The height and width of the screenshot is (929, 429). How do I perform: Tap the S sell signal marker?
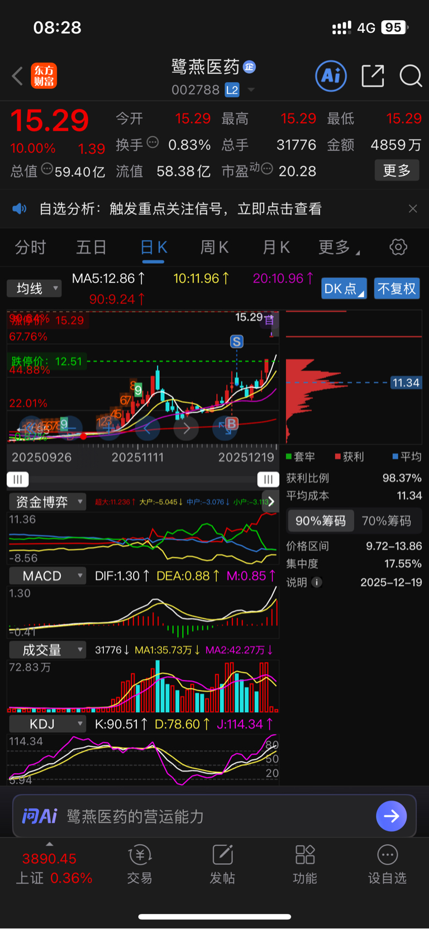(x=237, y=341)
